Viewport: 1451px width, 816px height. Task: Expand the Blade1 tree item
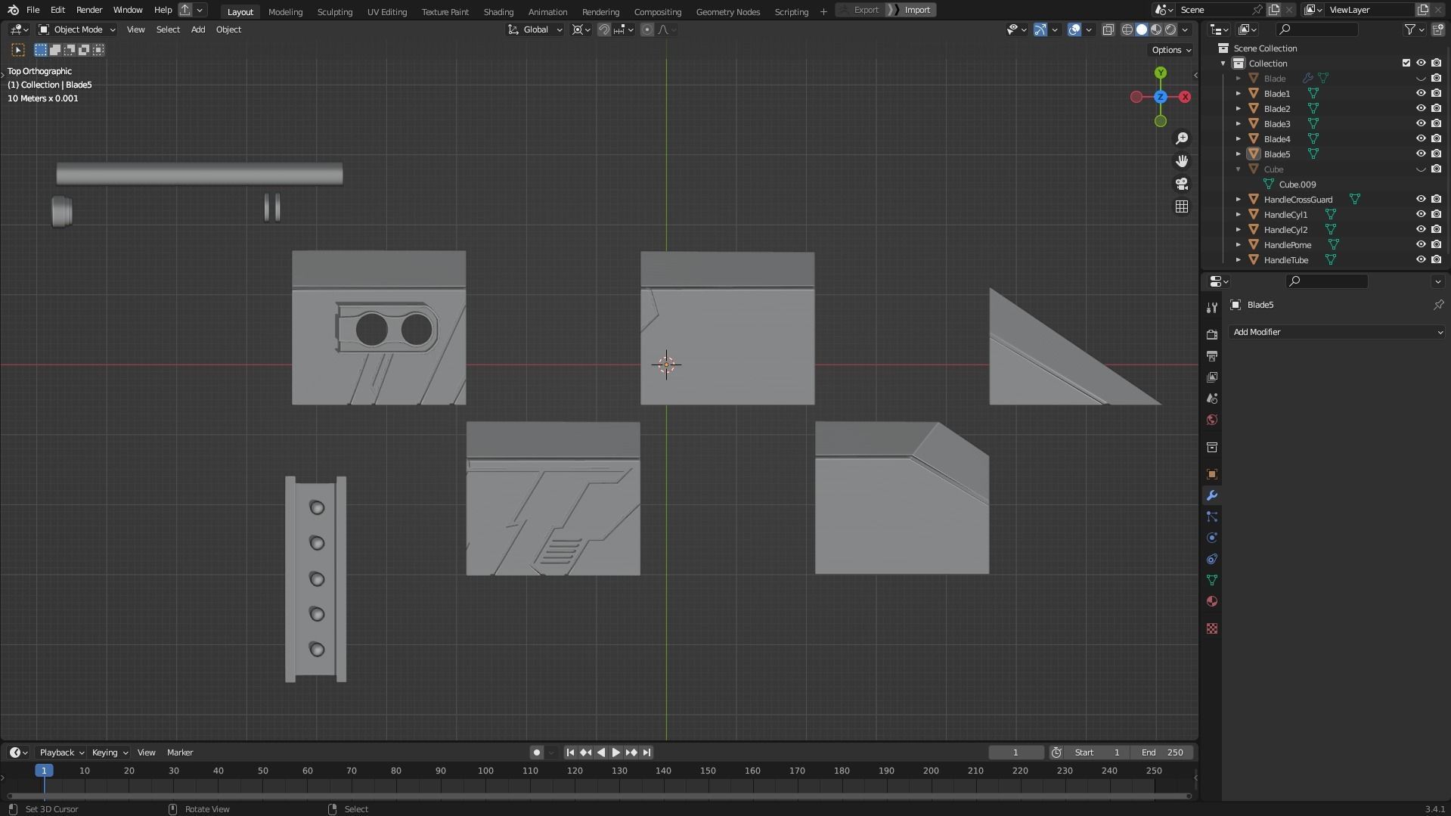pos(1239,94)
